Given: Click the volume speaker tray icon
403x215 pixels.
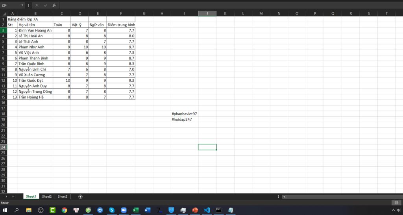Looking at the screenshot, I should pos(399,210).
